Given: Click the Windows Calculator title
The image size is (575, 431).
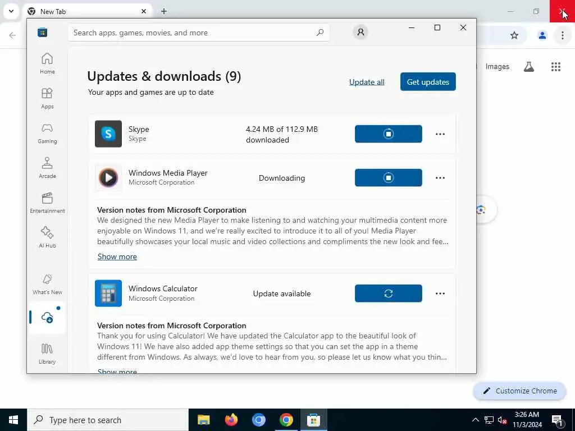Looking at the screenshot, I should [x=163, y=288].
